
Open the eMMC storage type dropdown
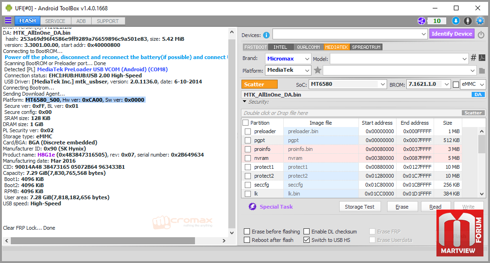473,84
